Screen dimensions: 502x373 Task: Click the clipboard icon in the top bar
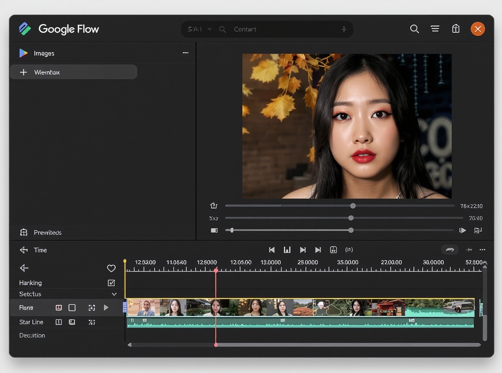click(456, 29)
